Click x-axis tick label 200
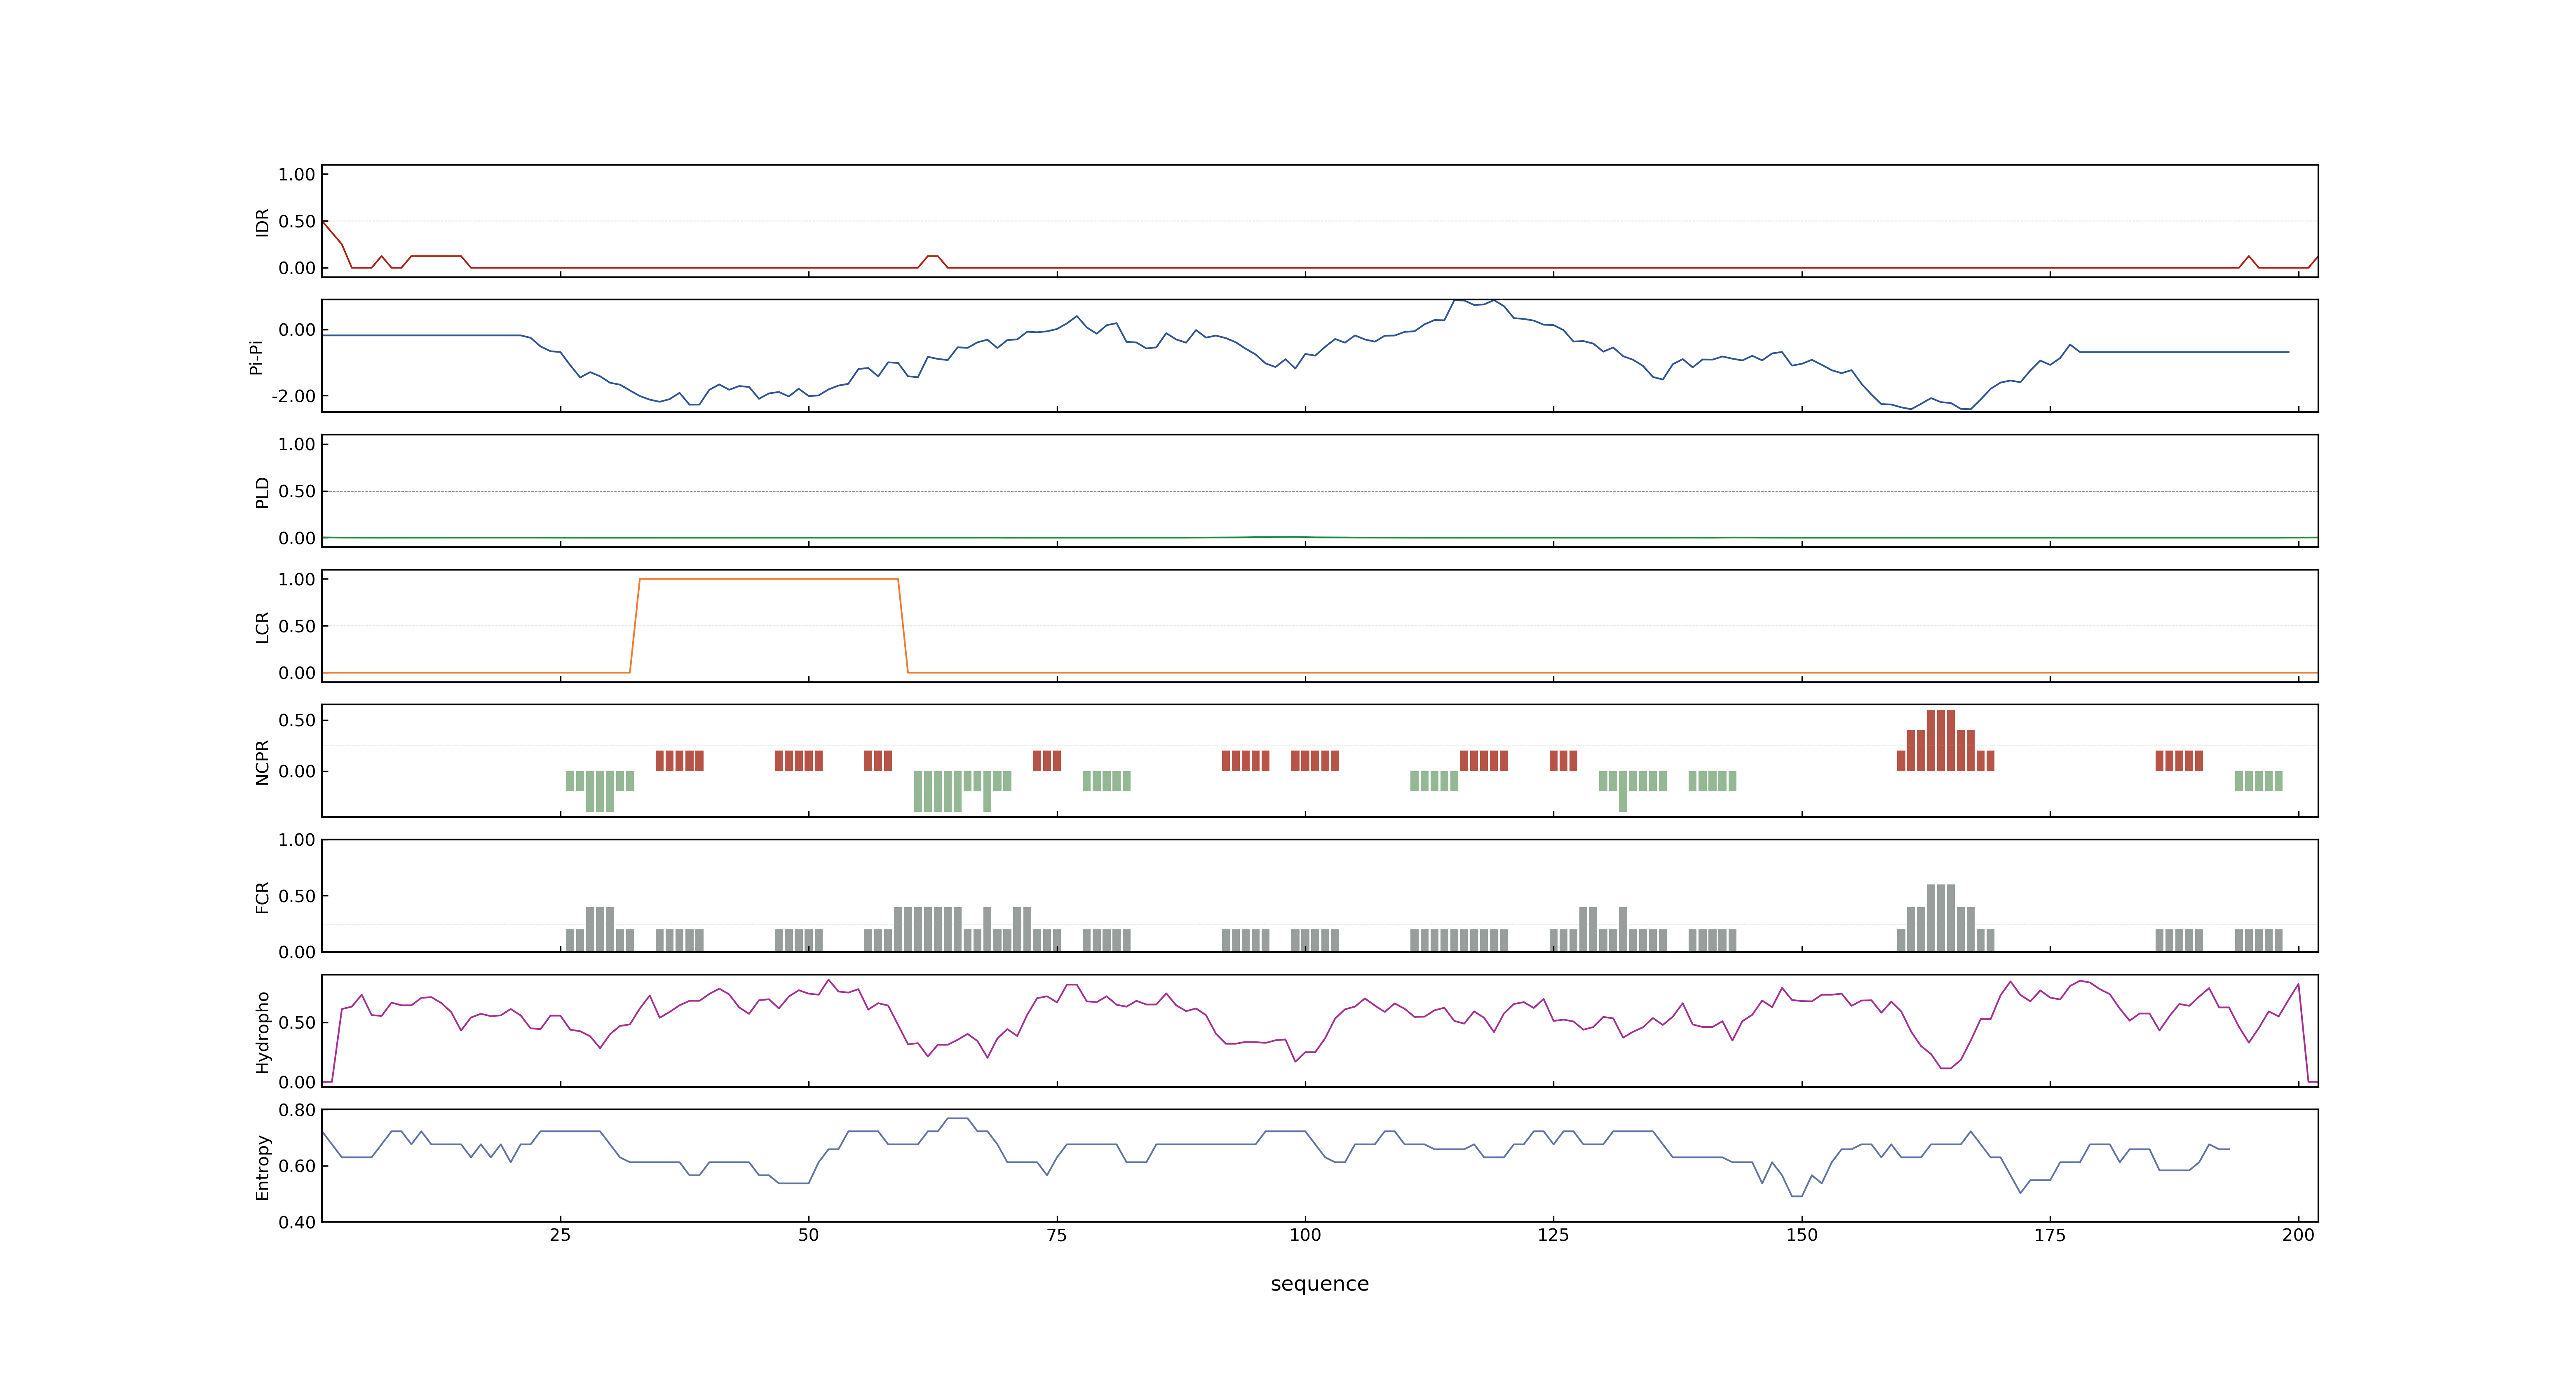The height and width of the screenshot is (1373, 2576). click(2298, 1235)
